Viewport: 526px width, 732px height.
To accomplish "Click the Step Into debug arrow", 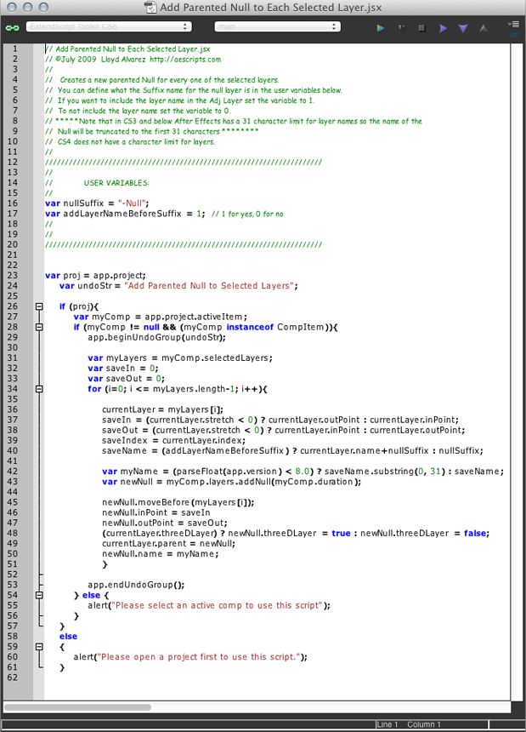I will pos(462,28).
